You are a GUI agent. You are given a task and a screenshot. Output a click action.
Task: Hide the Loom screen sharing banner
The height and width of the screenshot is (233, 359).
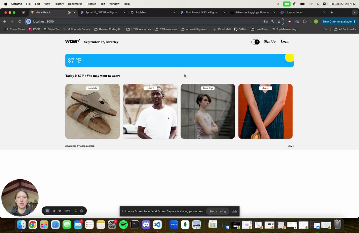point(234,211)
